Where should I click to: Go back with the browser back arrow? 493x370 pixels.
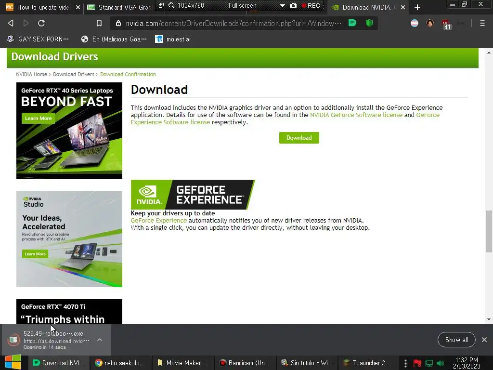pos(11,23)
